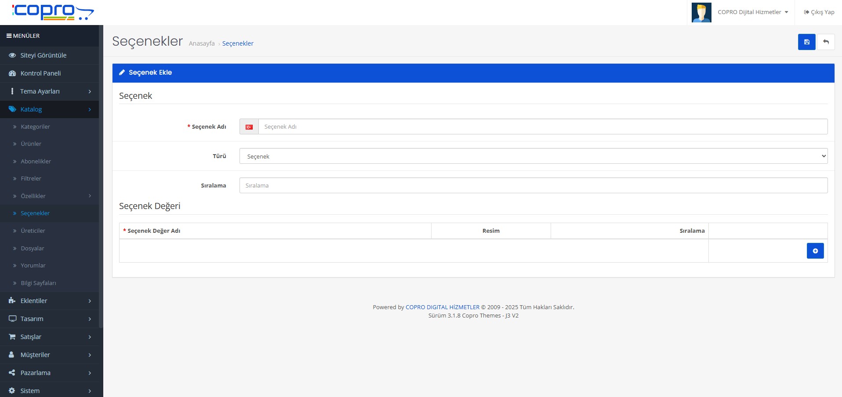Open Ürünler in Katalog submenu
The height and width of the screenshot is (397, 842).
[x=31, y=144]
